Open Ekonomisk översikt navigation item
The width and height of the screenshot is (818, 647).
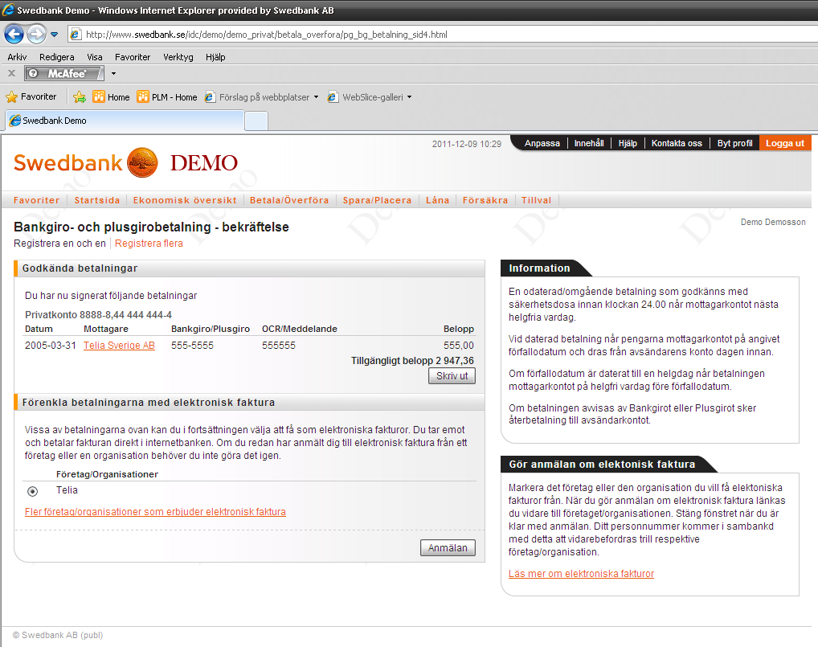point(185,200)
